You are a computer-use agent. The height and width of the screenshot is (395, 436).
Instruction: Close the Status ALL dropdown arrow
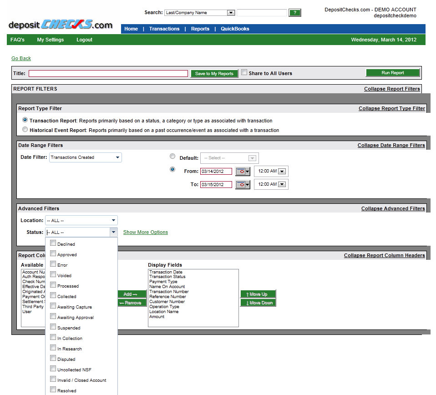[x=113, y=232]
